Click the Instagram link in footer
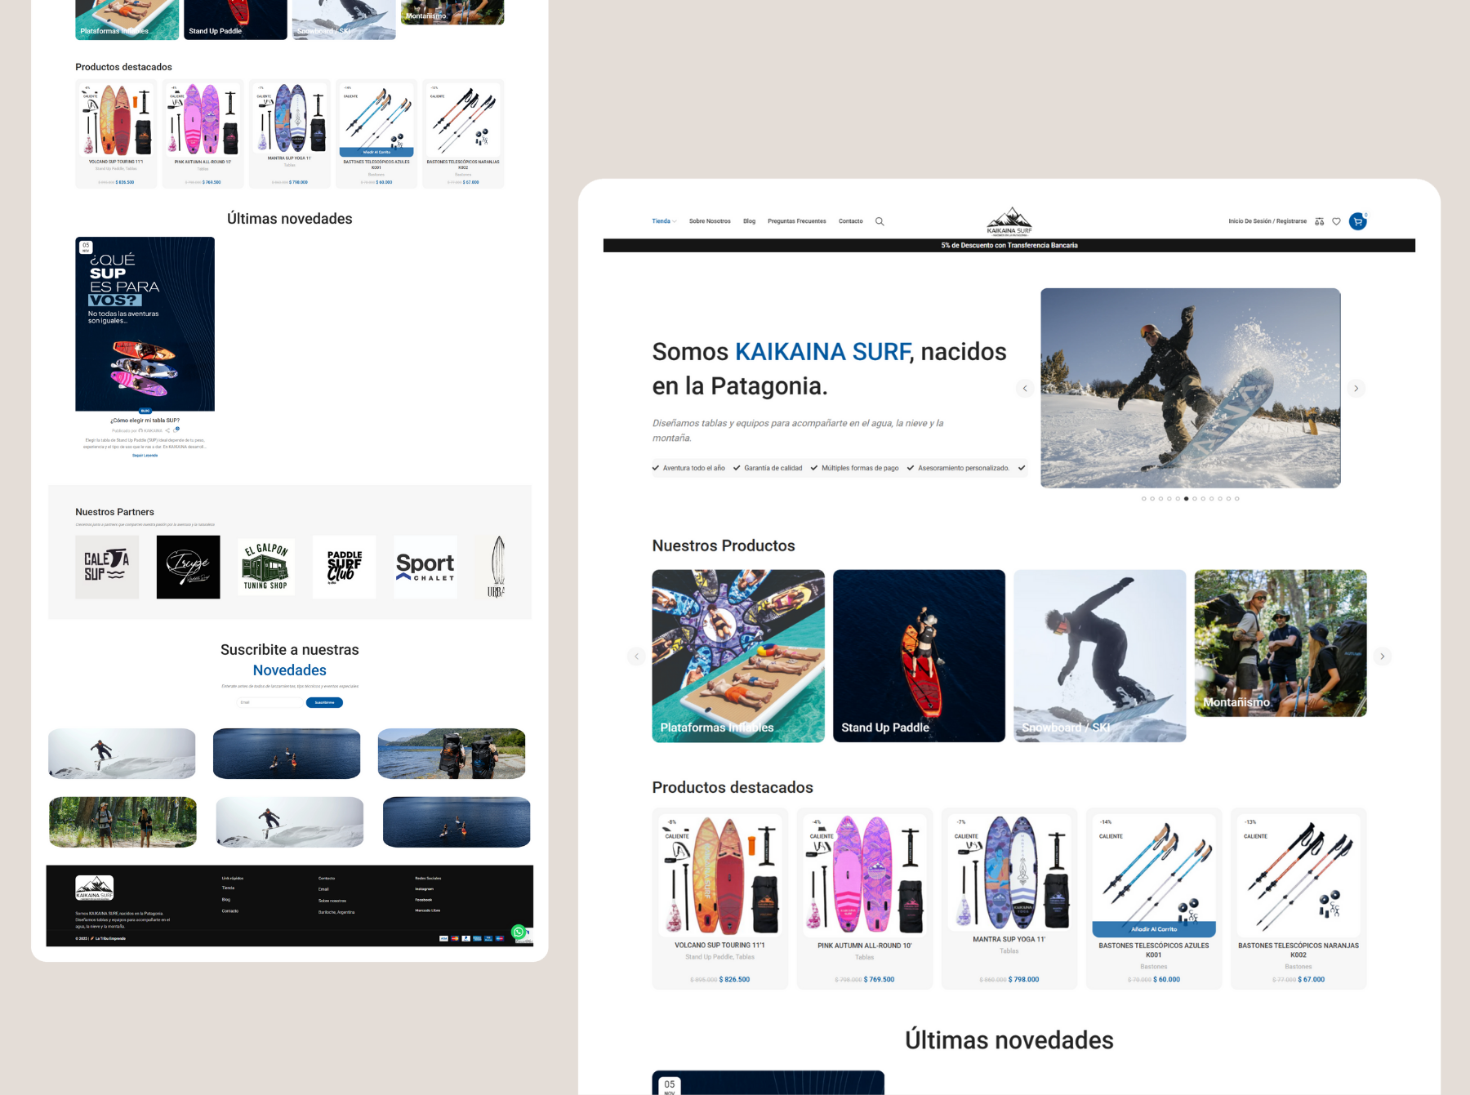 click(425, 889)
